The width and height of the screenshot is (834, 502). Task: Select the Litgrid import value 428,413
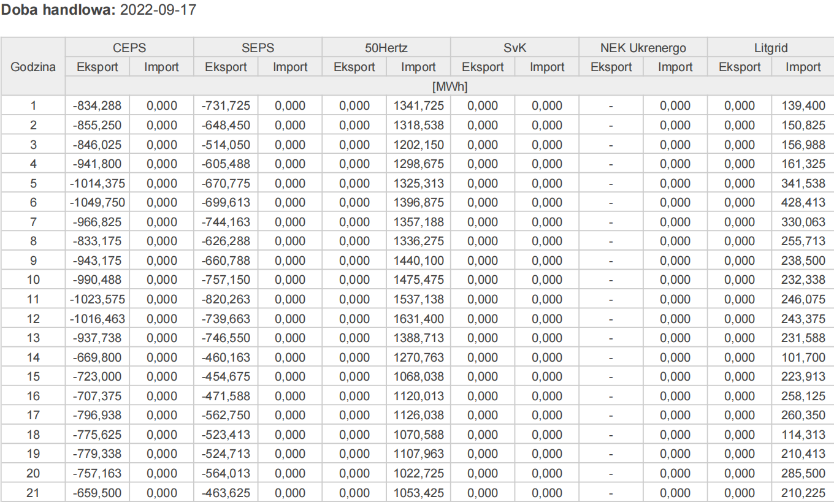[x=803, y=203]
